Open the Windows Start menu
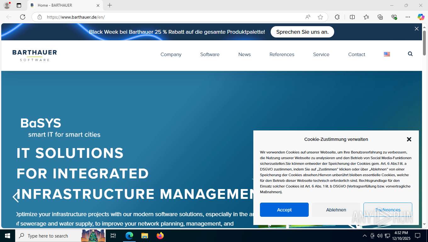The width and height of the screenshot is (428, 242). pos(8,236)
